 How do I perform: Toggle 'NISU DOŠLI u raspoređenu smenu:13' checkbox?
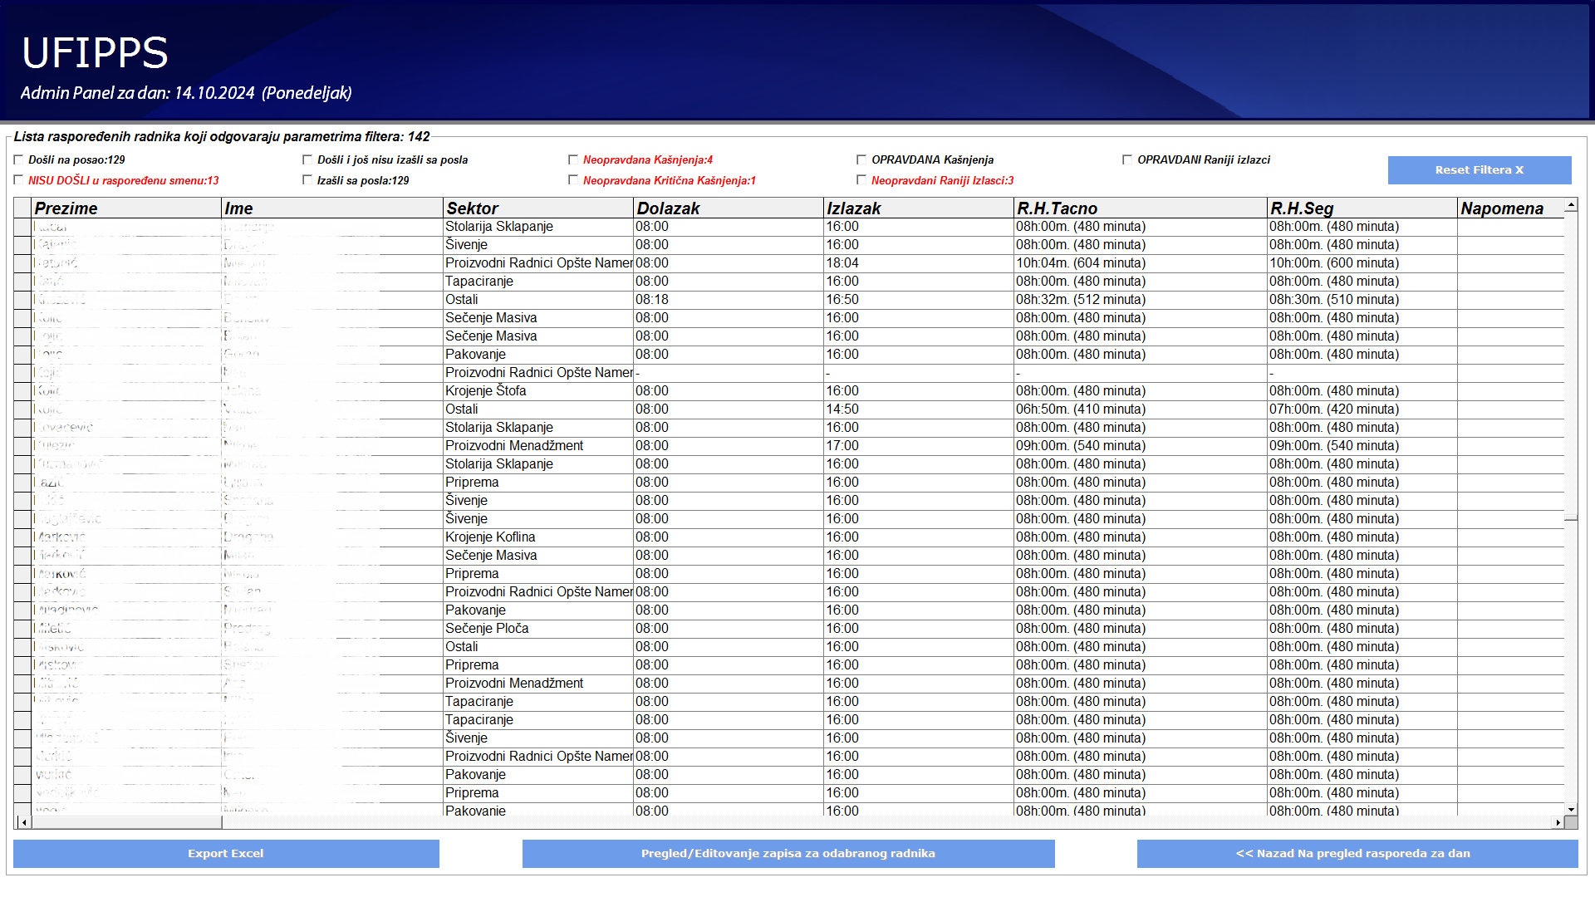18,180
